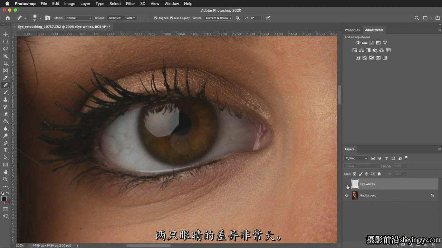The image size is (442, 248).
Task: Open the workspace switcher dropdown
Action: point(427,18)
